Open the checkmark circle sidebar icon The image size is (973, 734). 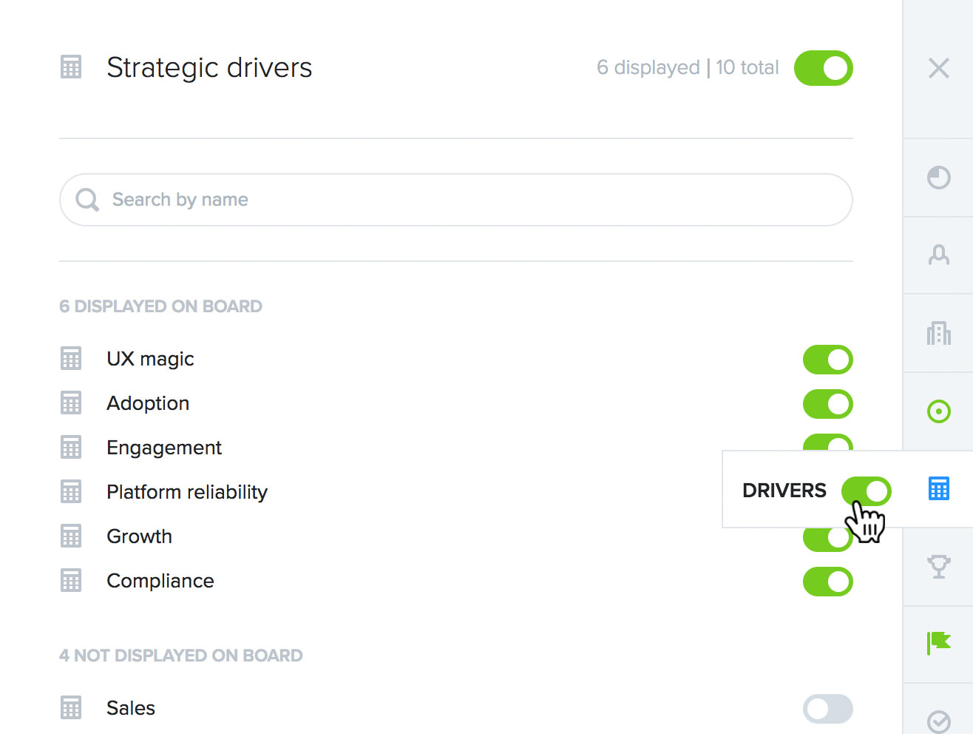pyautogui.click(x=938, y=721)
